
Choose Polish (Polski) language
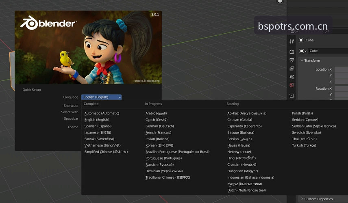coord(302,113)
